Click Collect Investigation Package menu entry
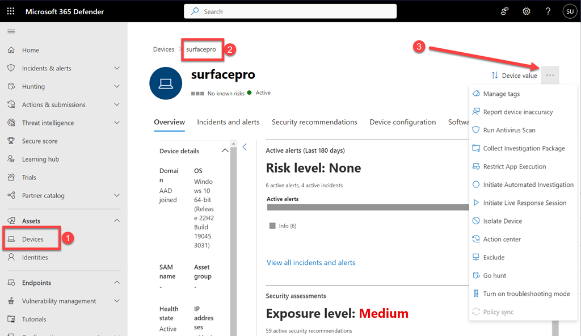 point(524,148)
